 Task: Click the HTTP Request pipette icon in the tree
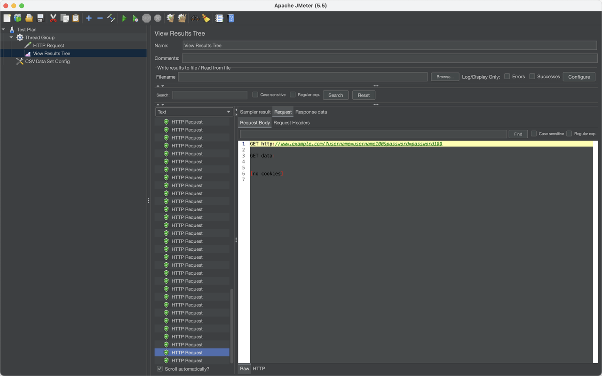tap(28, 45)
